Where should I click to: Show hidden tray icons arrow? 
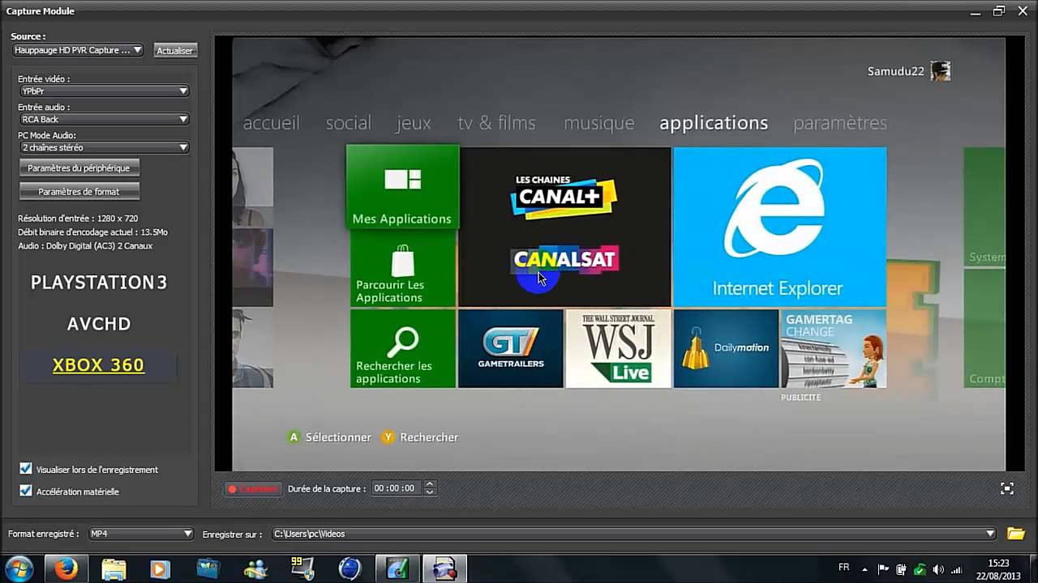pyautogui.click(x=864, y=569)
